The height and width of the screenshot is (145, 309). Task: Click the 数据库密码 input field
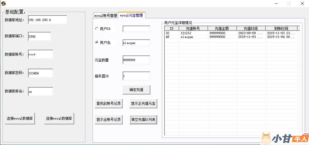point(40,73)
